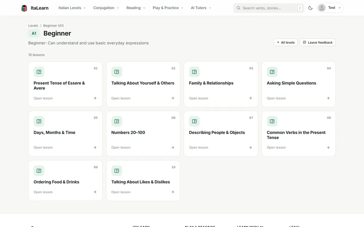Toggle dark mode with the moon icon

point(310,8)
